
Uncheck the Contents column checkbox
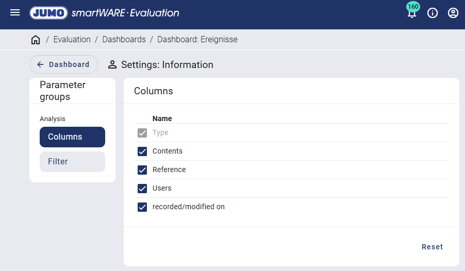click(x=142, y=151)
